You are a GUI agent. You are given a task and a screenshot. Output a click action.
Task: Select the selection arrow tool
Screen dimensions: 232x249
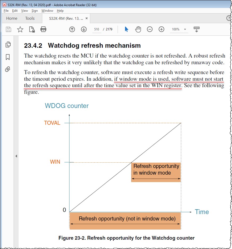pyautogui.click(x=126, y=29)
